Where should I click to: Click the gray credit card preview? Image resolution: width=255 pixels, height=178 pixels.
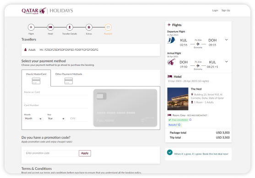coord(125,108)
